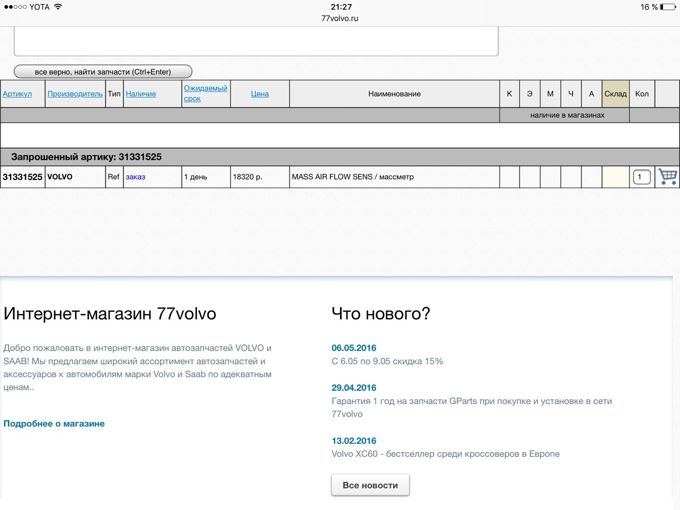Click the quantity field showing 1

point(642,177)
